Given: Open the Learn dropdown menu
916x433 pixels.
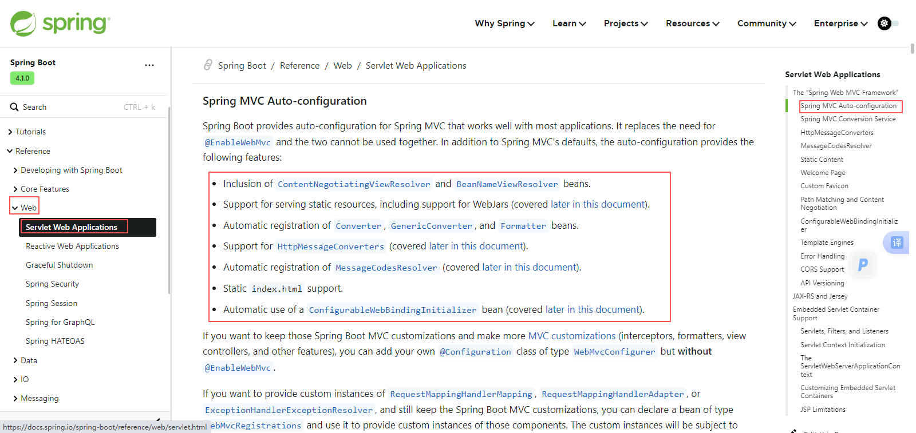Looking at the screenshot, I should click(x=569, y=23).
